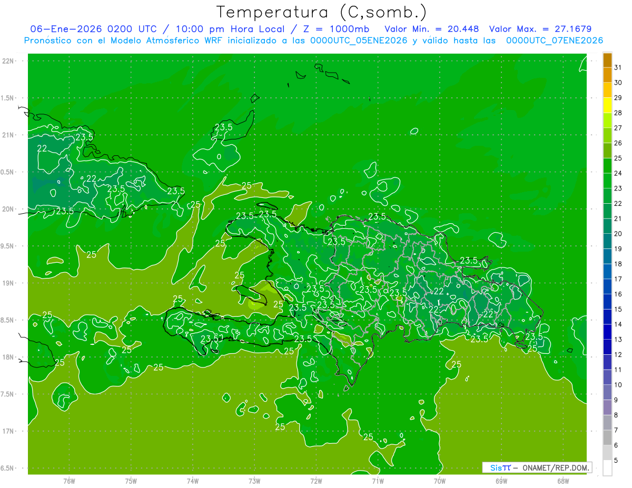
Task: Click legend value 28
Action: click(x=618, y=113)
